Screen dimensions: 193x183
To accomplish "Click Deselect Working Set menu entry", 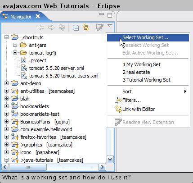I will coord(148,45).
